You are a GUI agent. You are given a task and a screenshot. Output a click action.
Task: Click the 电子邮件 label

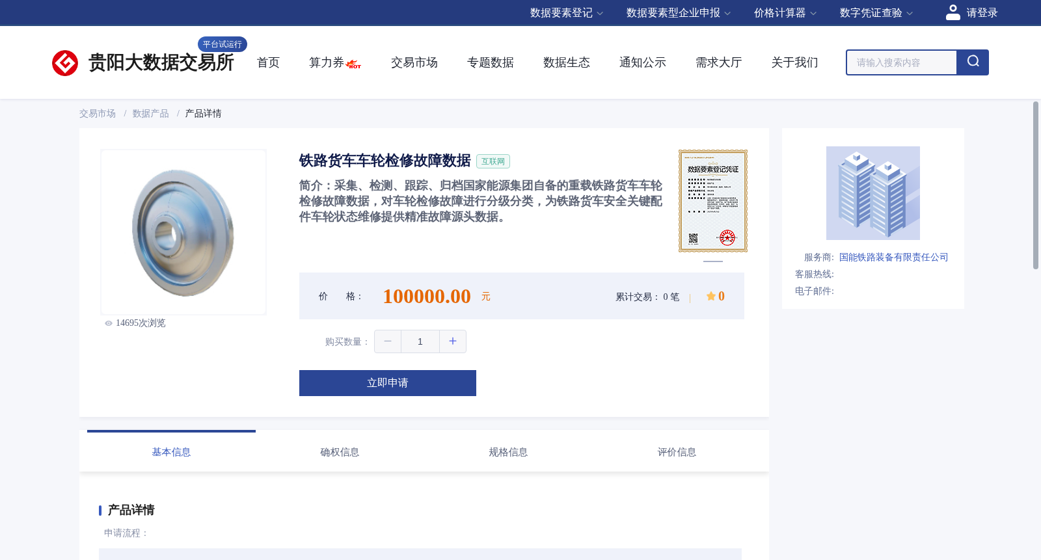(x=815, y=291)
